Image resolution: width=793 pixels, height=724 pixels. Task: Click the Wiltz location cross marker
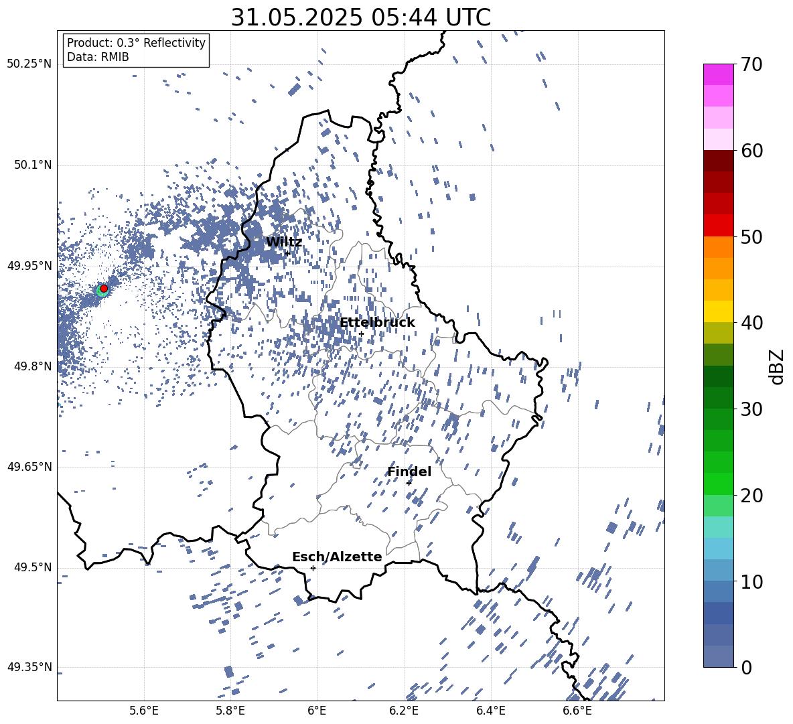(x=287, y=252)
